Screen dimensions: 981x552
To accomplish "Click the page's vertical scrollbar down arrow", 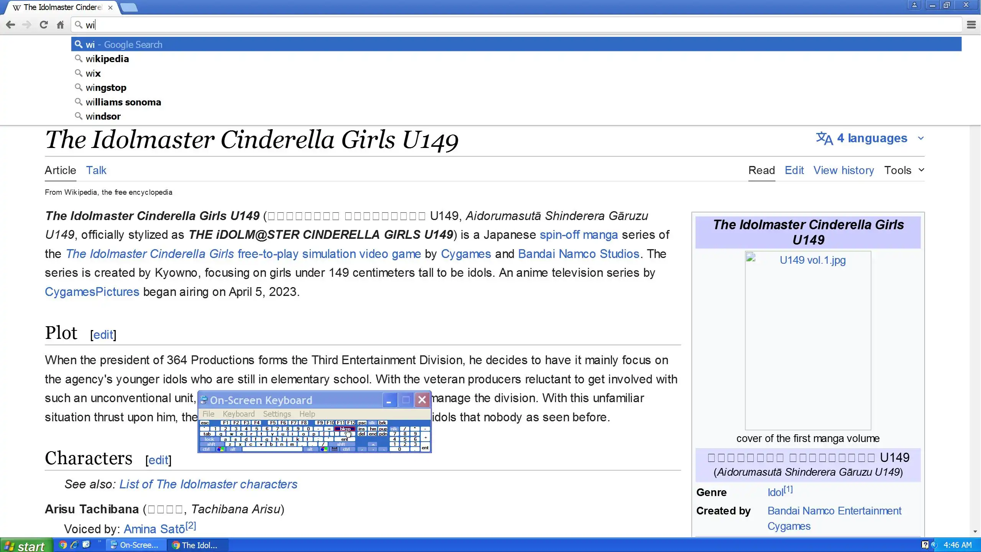I will [x=975, y=532].
